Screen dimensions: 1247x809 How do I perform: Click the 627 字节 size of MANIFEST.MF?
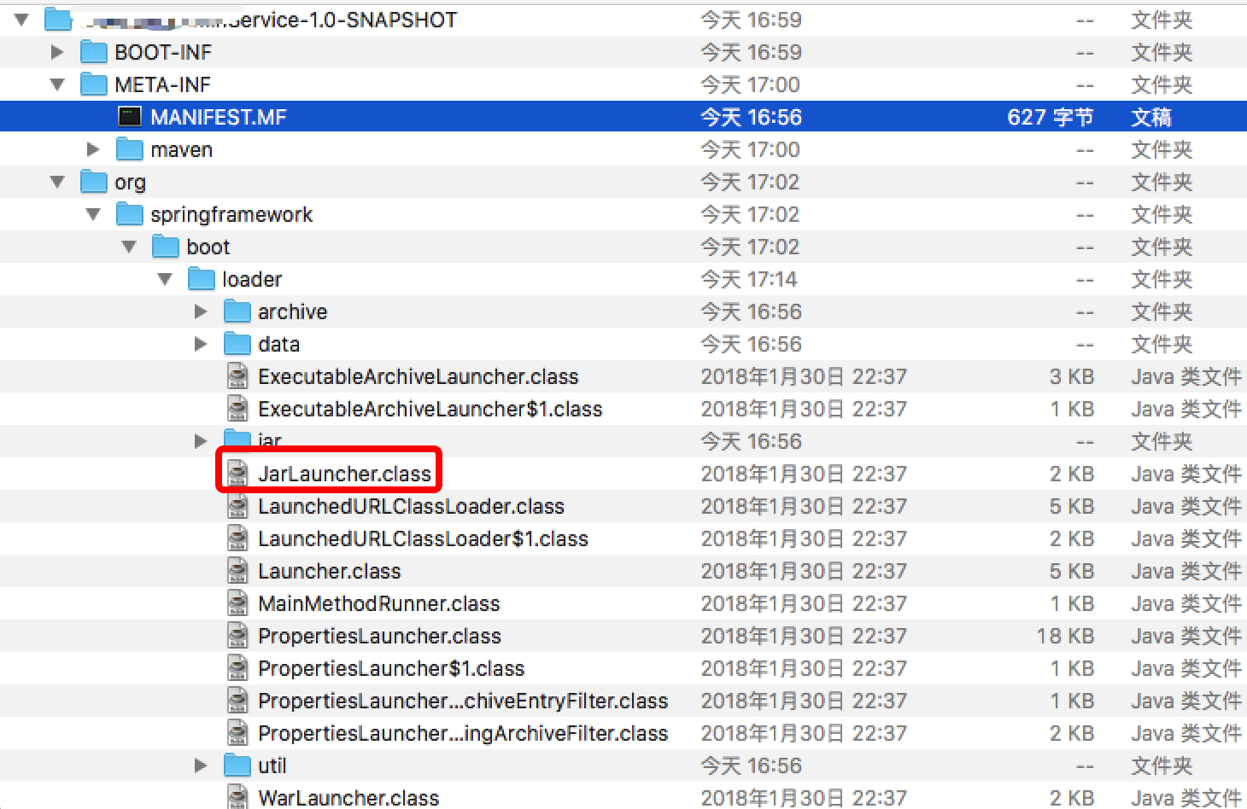1051,117
